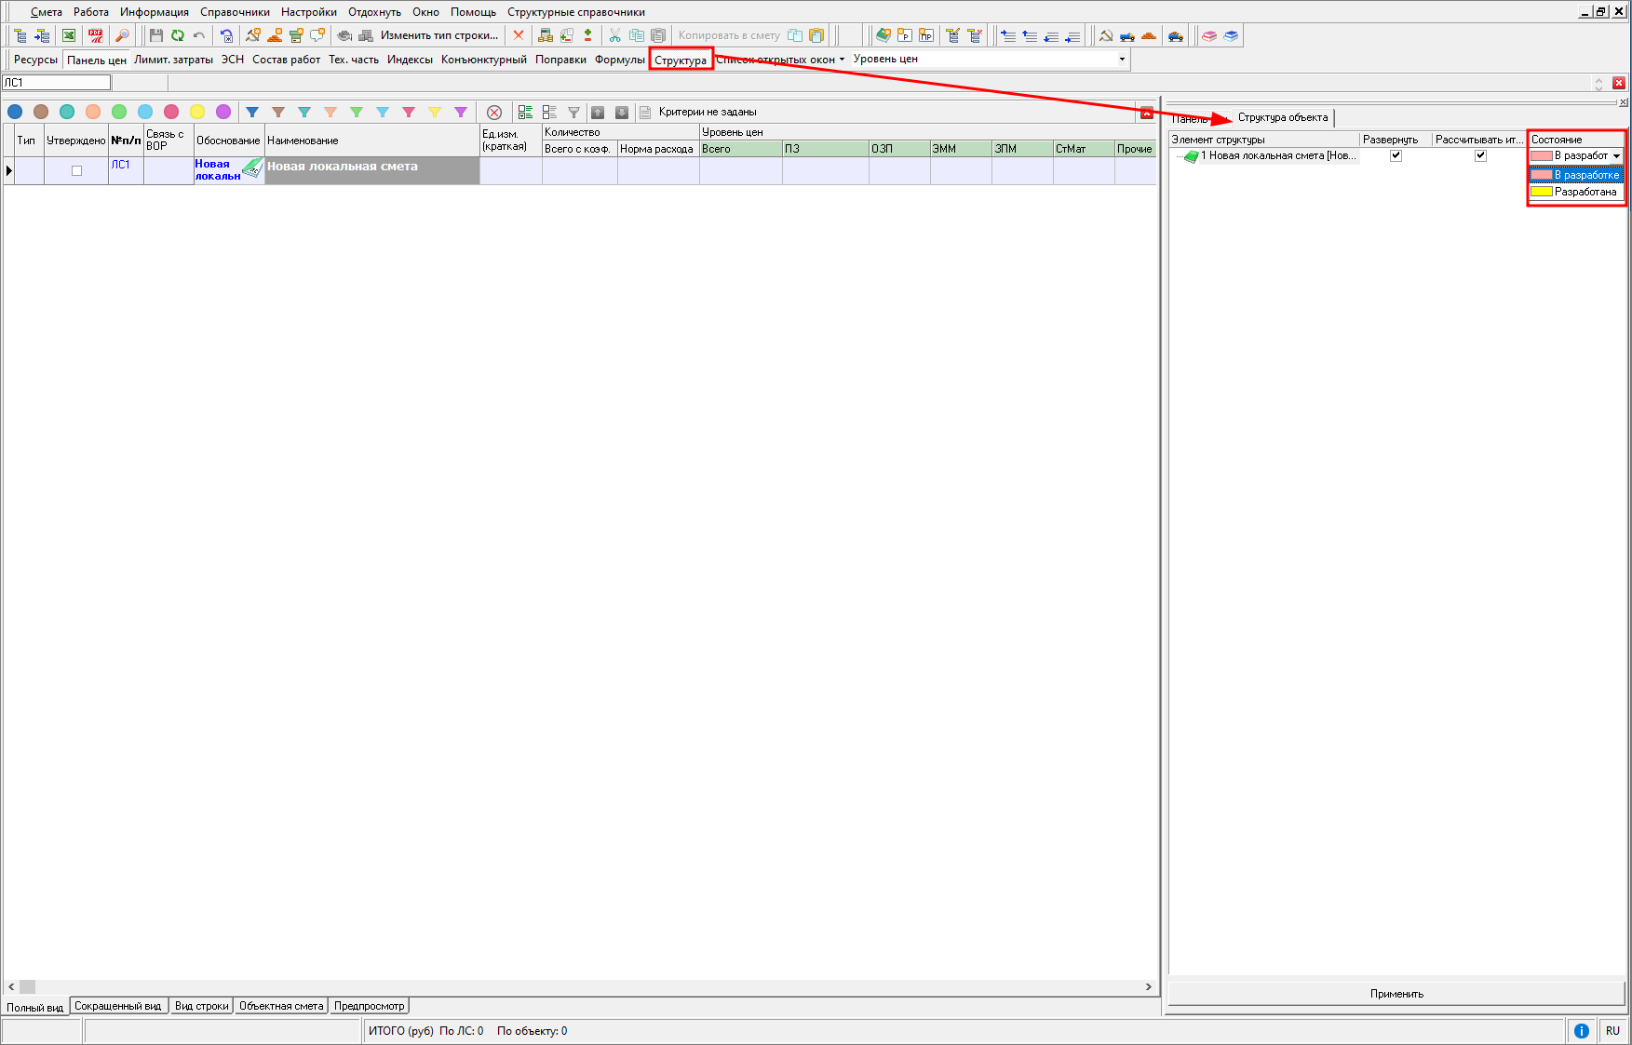Switch to the Объектная смета tab

(280, 1006)
